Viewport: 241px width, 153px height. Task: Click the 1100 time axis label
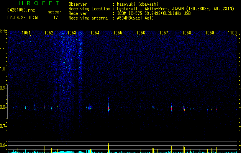tap(233, 33)
